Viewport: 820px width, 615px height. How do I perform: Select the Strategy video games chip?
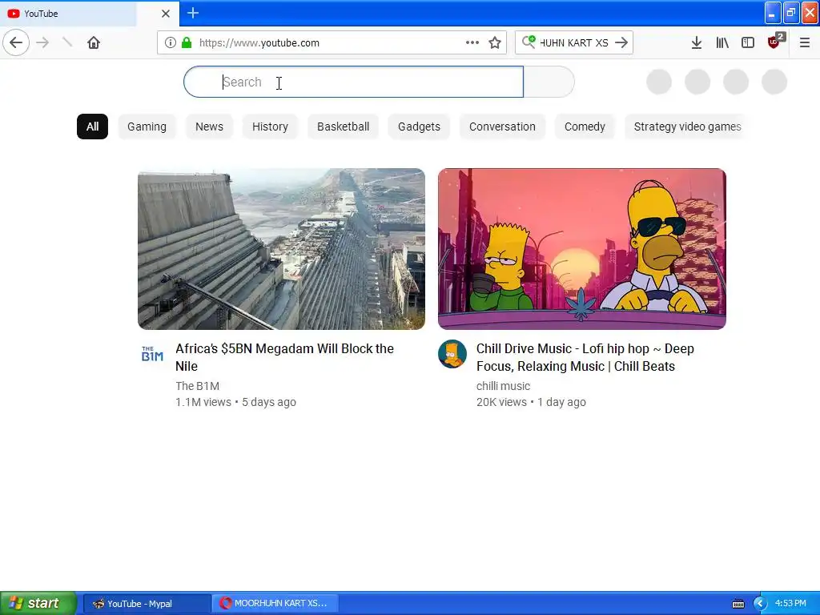pyautogui.click(x=686, y=127)
